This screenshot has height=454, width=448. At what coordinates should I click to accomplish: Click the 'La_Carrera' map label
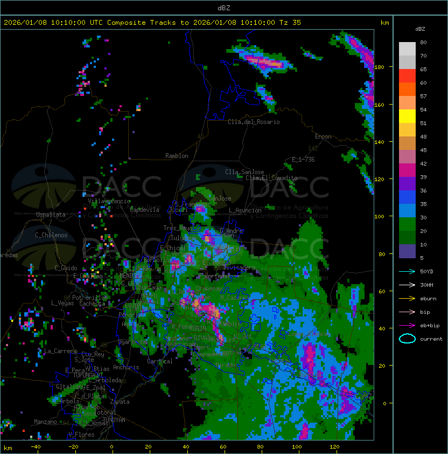[x=60, y=351]
